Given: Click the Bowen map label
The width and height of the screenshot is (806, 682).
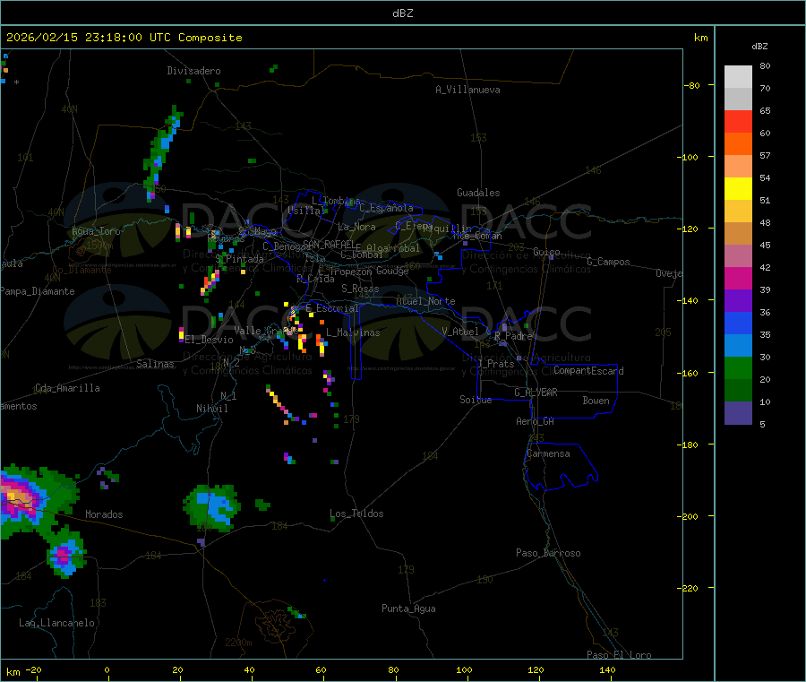Looking at the screenshot, I should pos(596,401).
